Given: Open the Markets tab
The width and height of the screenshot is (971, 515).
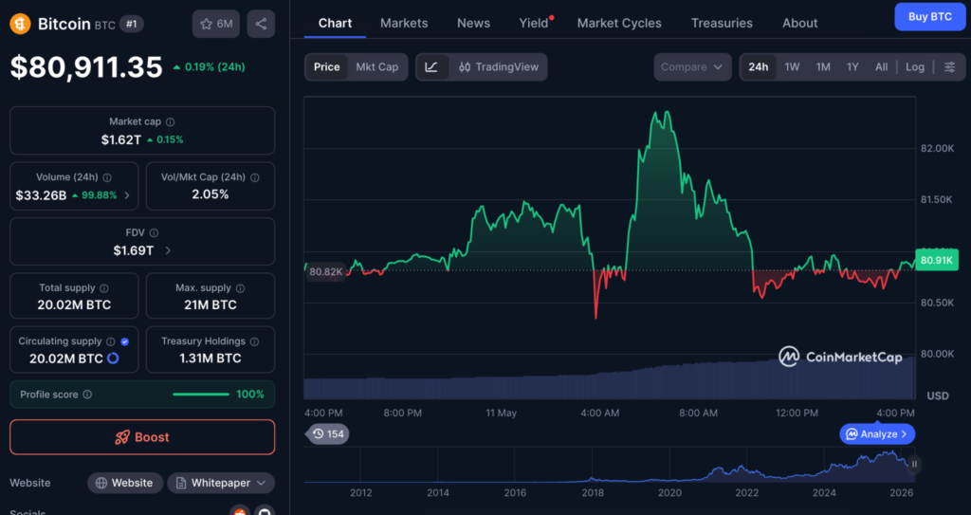Looking at the screenshot, I should click(404, 23).
